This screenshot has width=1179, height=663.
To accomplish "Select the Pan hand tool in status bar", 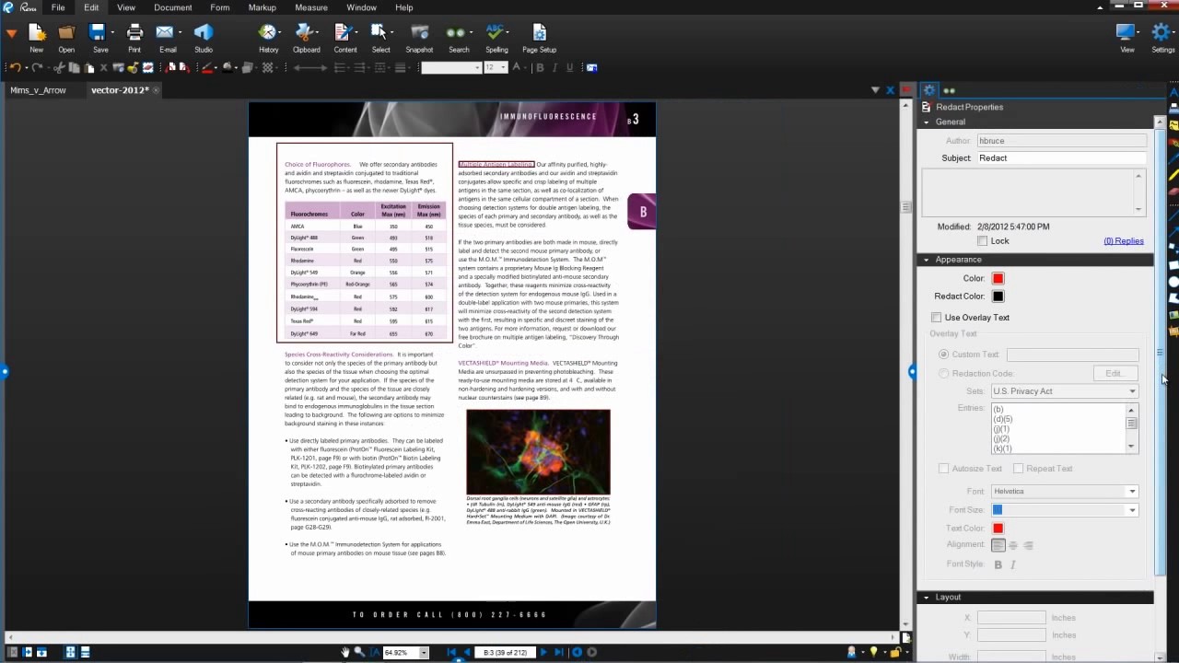I will (344, 652).
